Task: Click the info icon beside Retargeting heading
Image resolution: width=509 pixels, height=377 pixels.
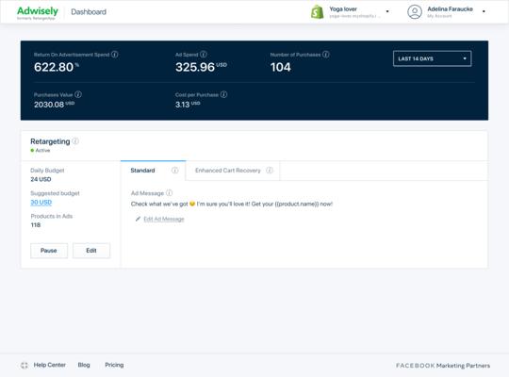Action: [75, 141]
